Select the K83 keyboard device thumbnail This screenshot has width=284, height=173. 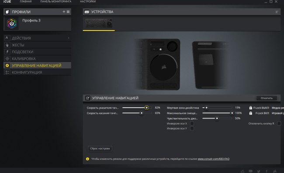pyautogui.click(x=99, y=23)
